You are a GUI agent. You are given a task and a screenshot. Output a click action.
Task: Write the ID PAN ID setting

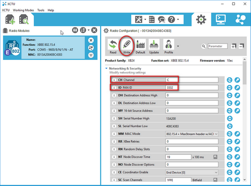(x=237, y=87)
